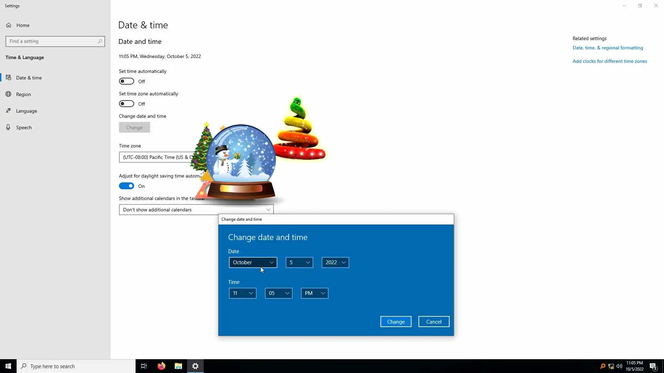Viewport: 664px width, 373px height.
Task: Click the volume speaker tray icon
Action: (x=619, y=366)
